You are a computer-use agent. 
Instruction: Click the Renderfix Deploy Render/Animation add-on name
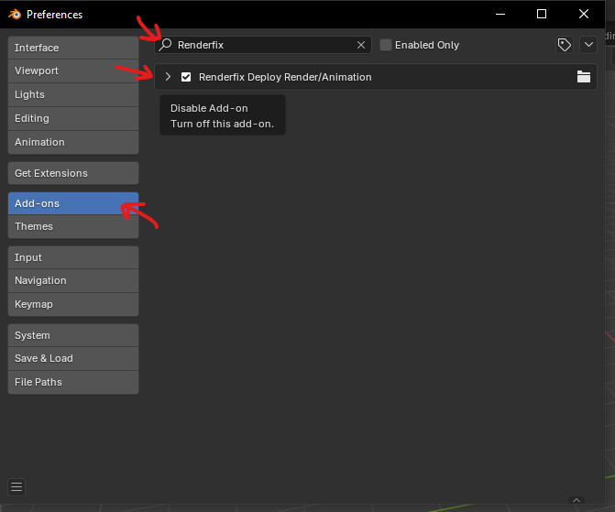click(285, 77)
